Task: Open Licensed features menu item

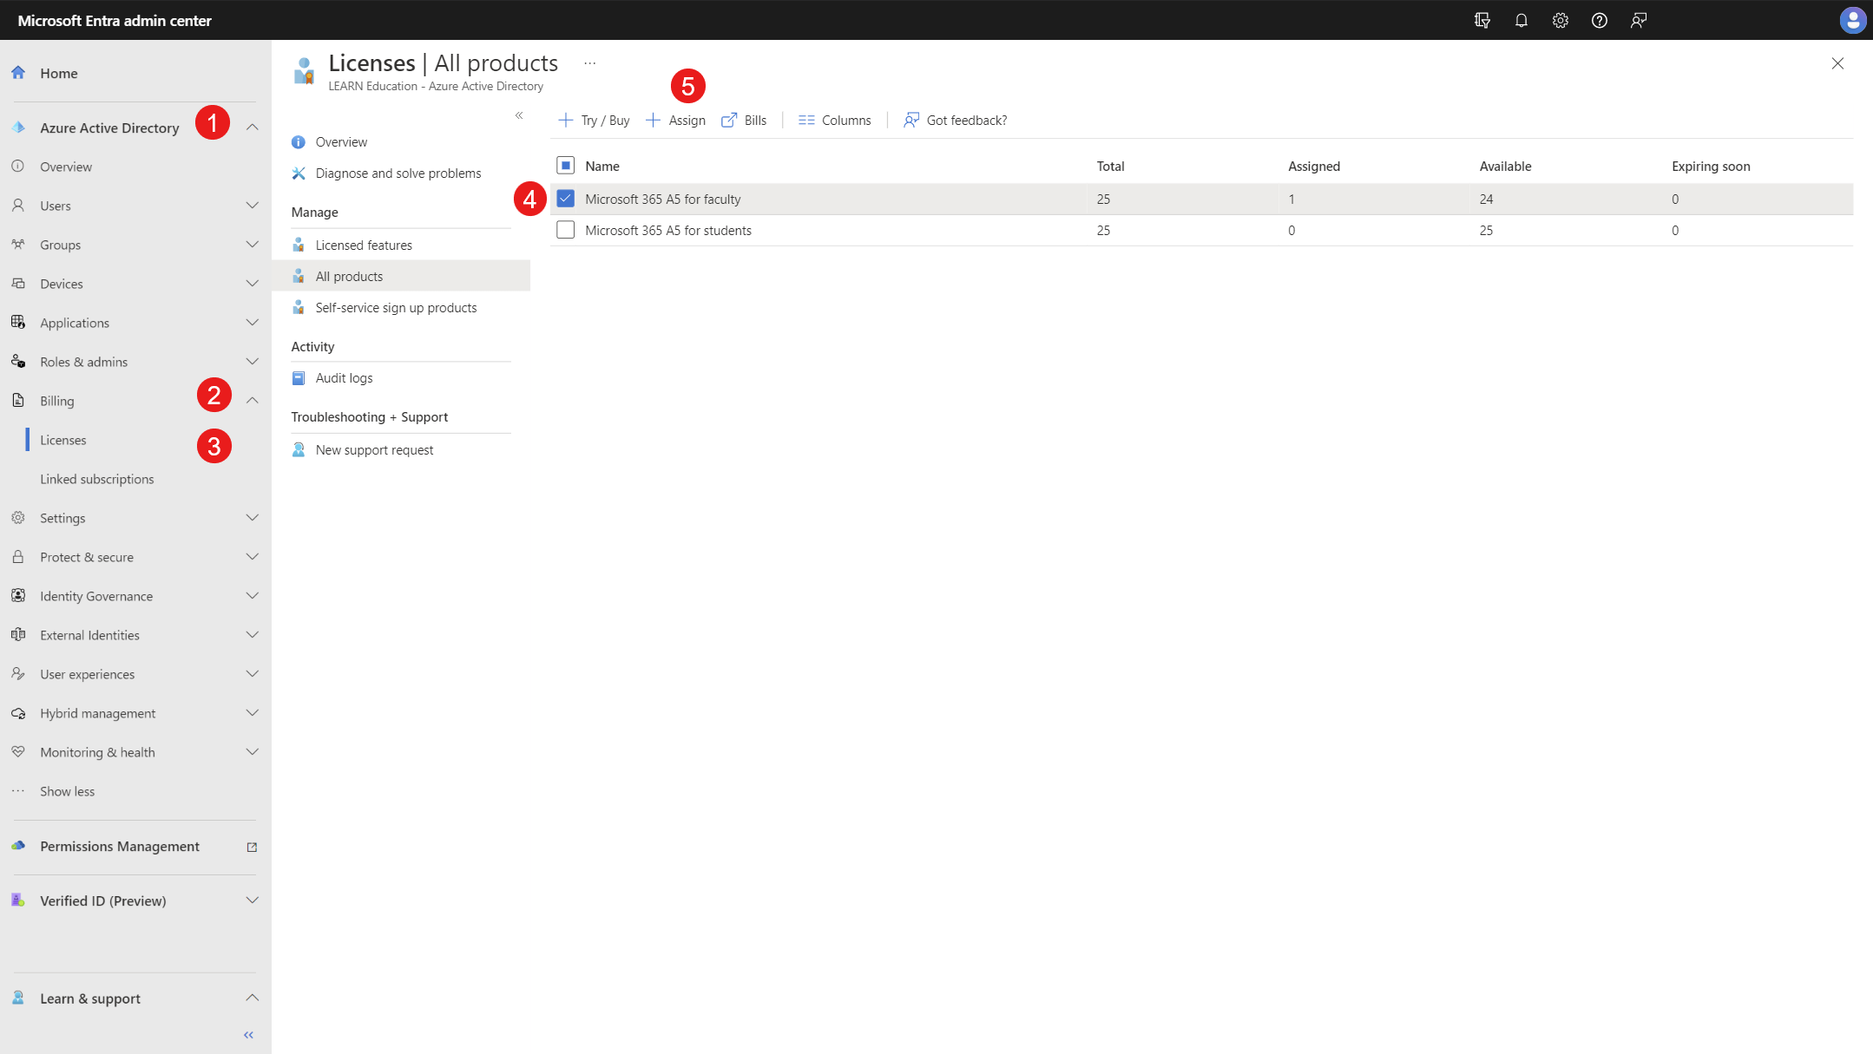Action: 364,245
